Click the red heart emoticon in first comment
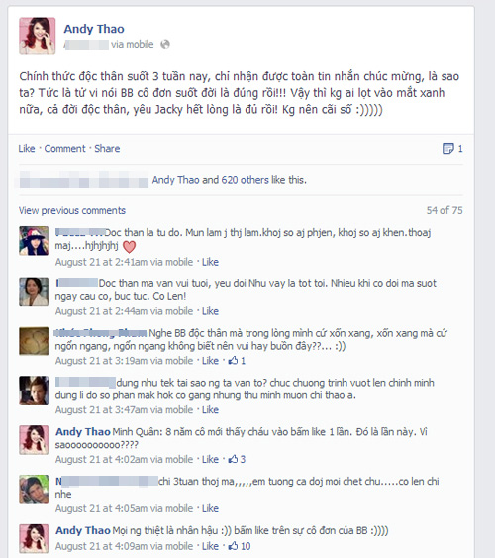The image size is (495, 558). pyautogui.click(x=129, y=246)
